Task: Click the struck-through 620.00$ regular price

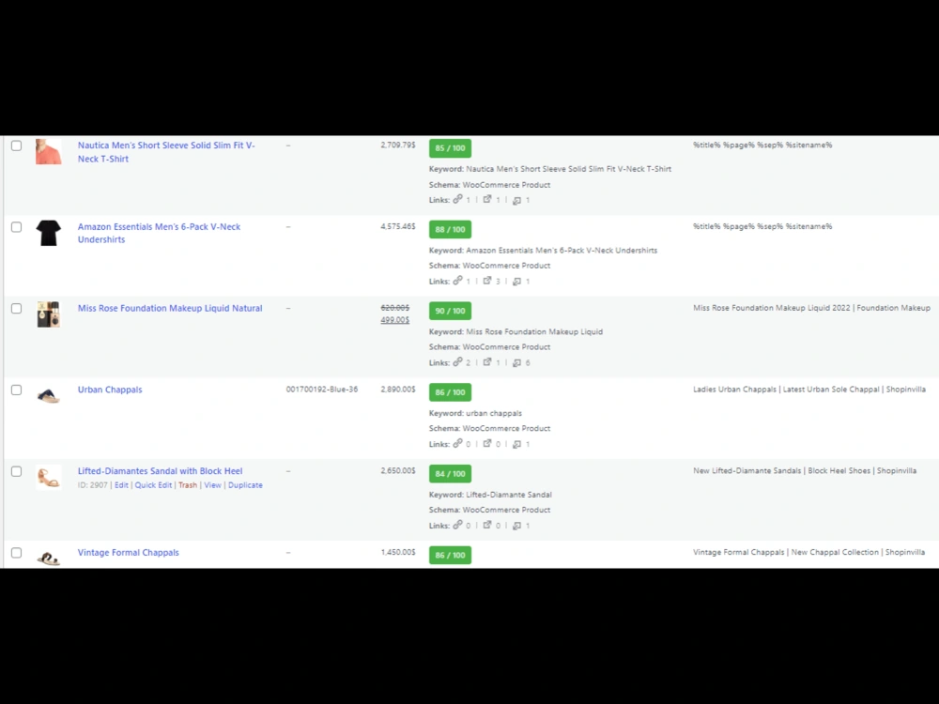Action: pos(394,308)
